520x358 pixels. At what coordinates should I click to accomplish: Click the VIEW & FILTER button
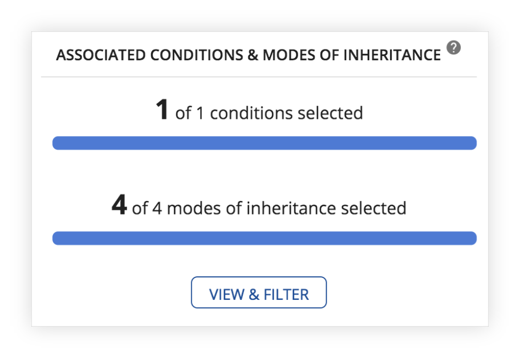pyautogui.click(x=259, y=293)
